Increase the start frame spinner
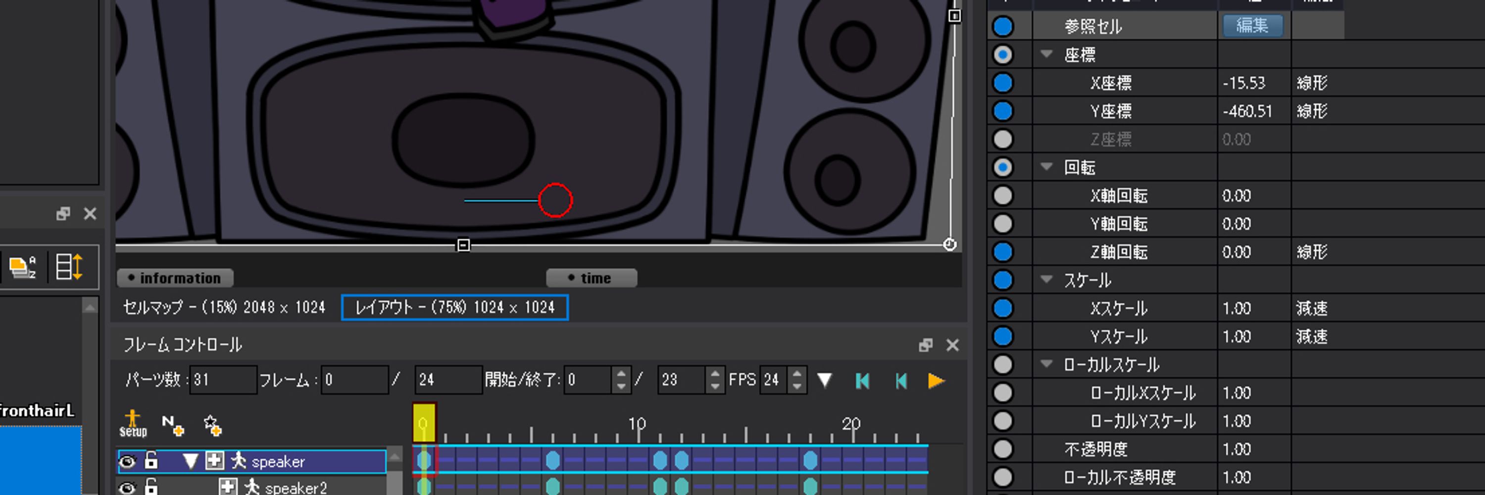 [x=621, y=374]
